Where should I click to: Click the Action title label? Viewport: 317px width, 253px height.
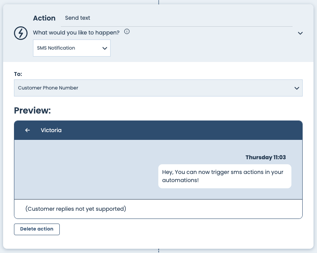[44, 18]
